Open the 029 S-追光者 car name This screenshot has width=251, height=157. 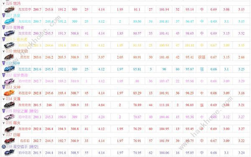pos(17,39)
